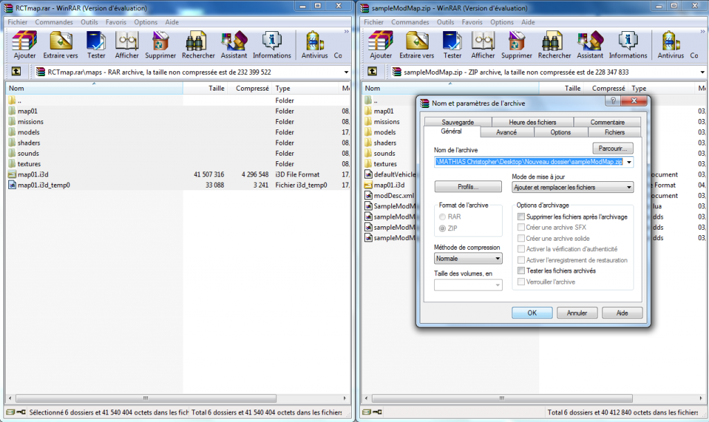This screenshot has height=422, width=709.
Task: Click horizontal scrollbar in RCTmap.rar window
Action: (x=145, y=398)
